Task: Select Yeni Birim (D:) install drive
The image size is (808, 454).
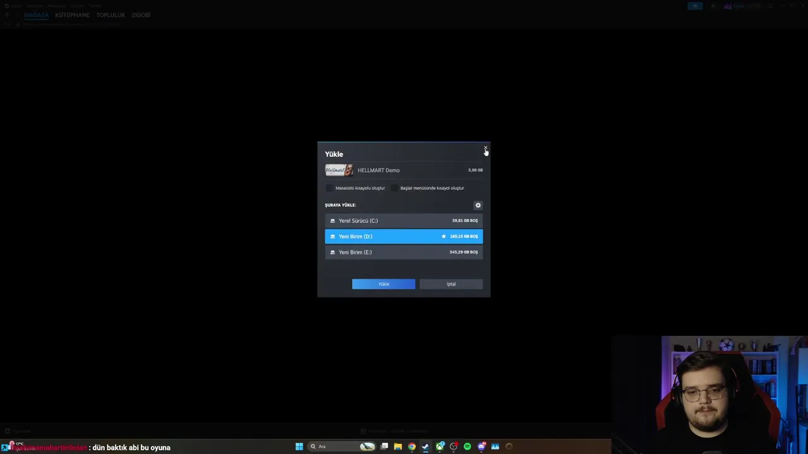Action: click(404, 236)
